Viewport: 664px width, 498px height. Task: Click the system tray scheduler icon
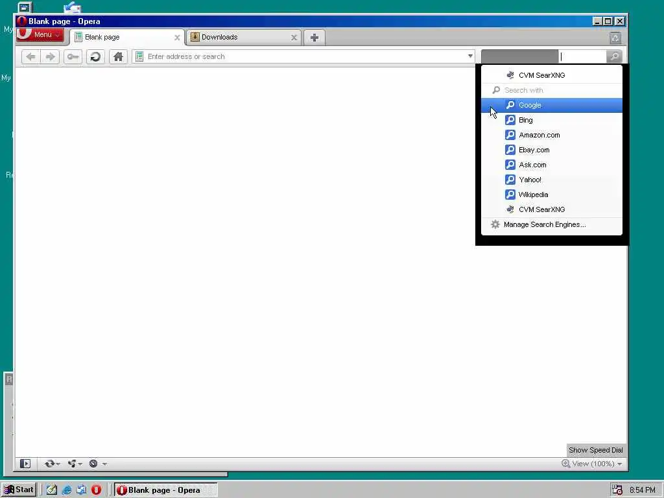click(x=617, y=490)
